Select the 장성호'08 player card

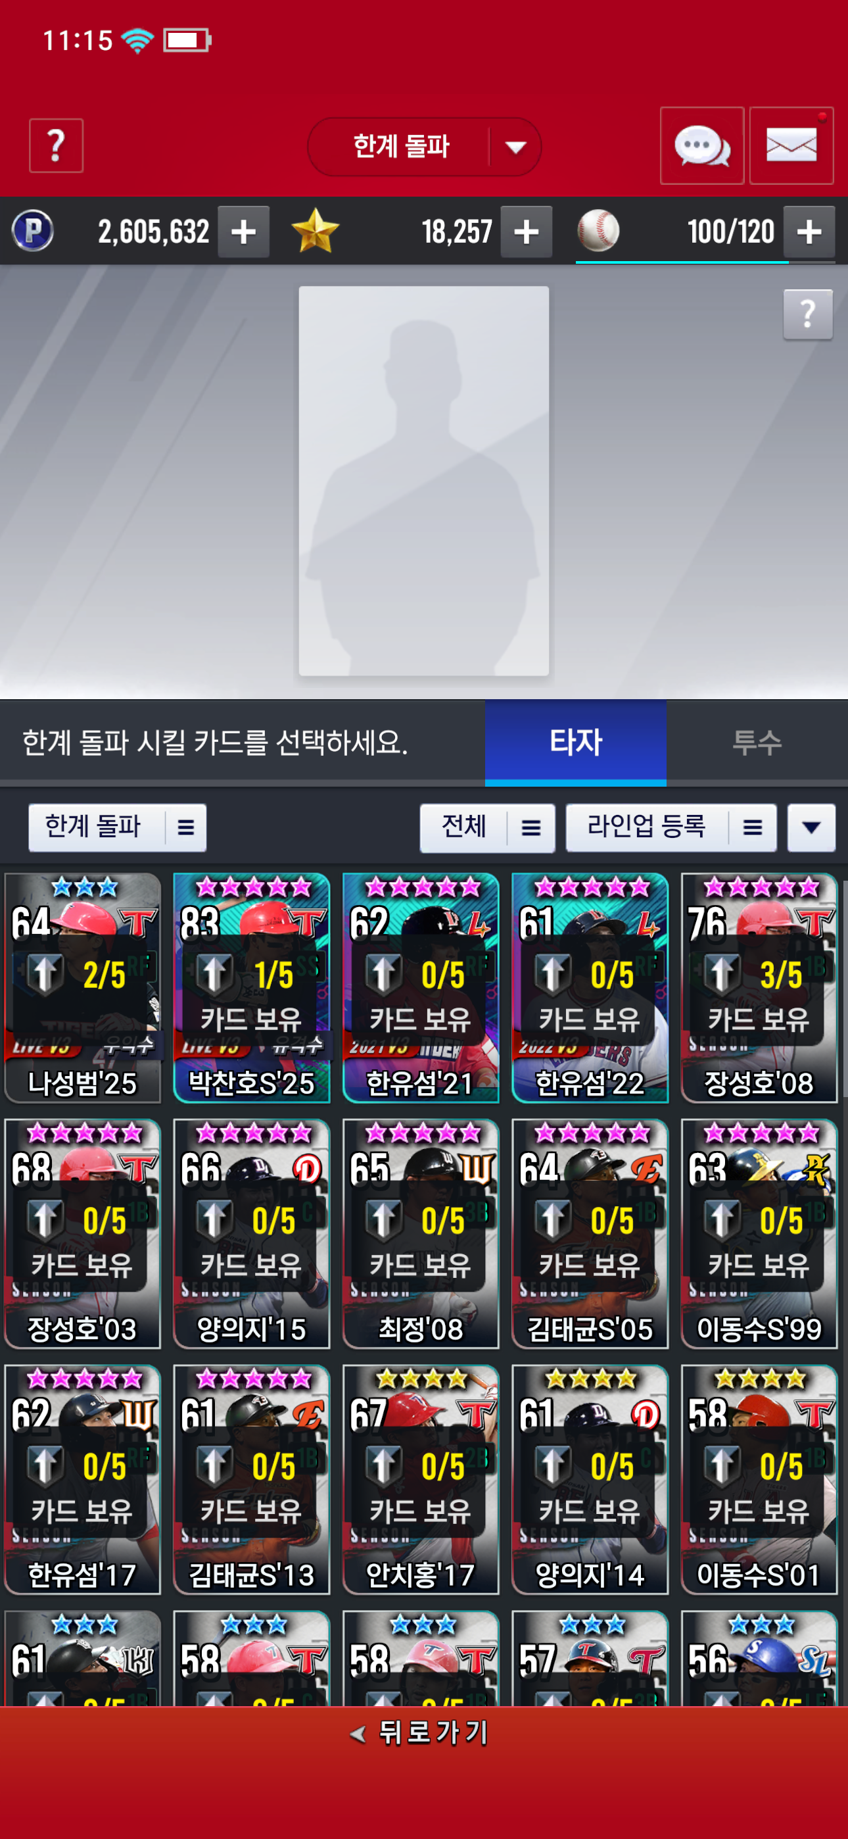tap(759, 987)
